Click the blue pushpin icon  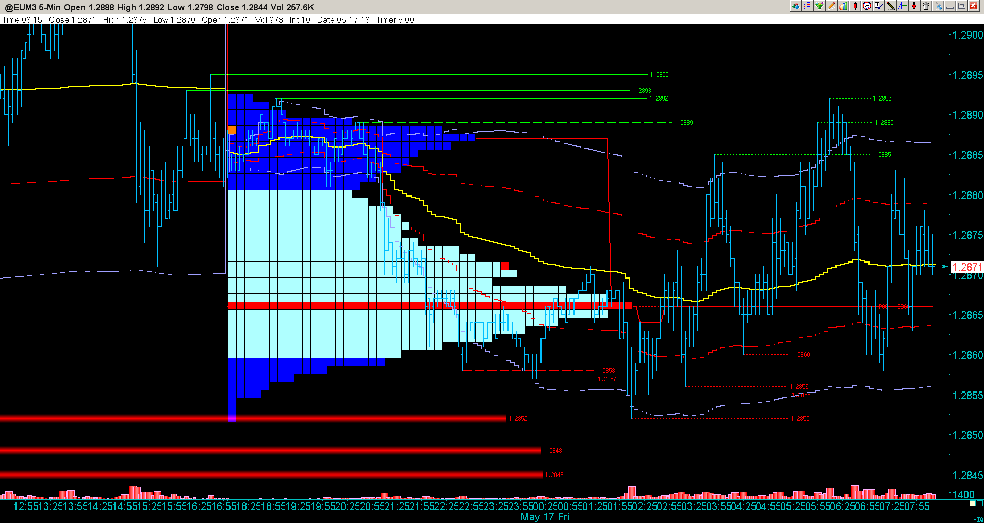click(938, 6)
